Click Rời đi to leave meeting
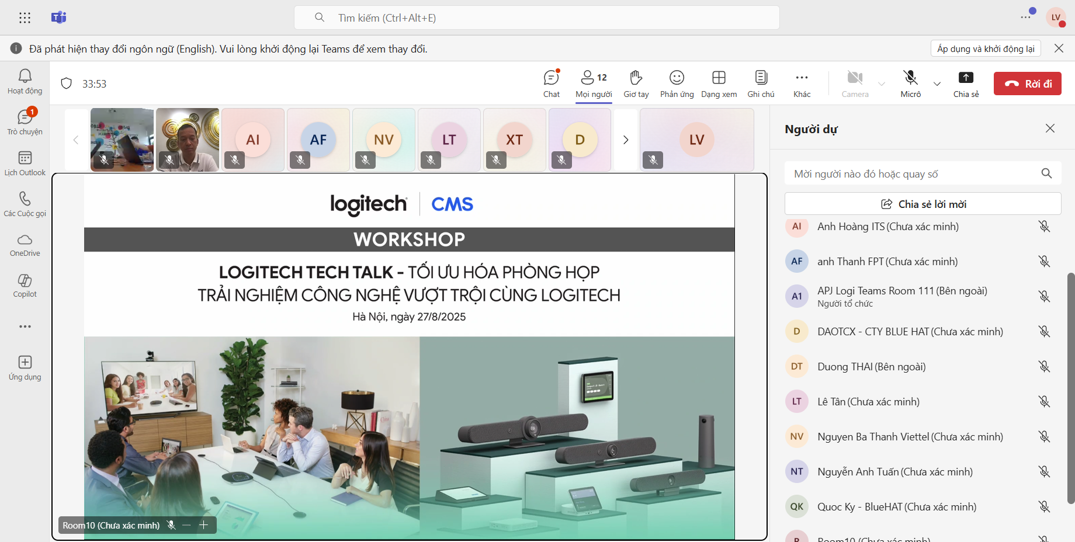 point(1027,84)
